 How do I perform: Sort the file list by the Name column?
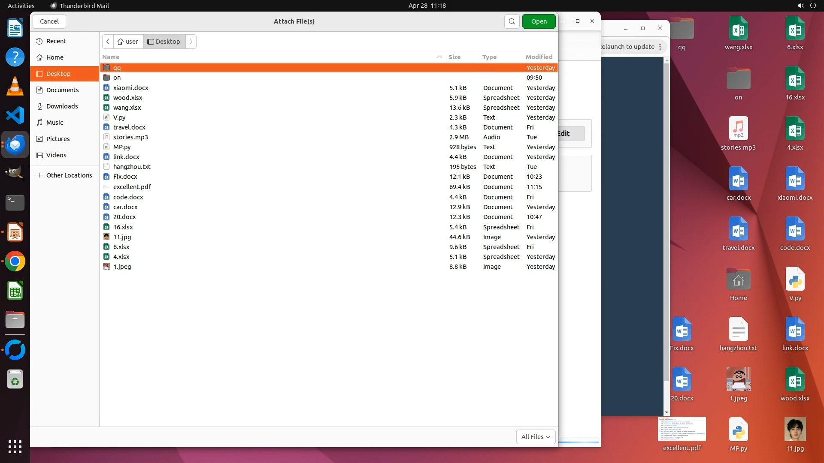click(x=111, y=57)
